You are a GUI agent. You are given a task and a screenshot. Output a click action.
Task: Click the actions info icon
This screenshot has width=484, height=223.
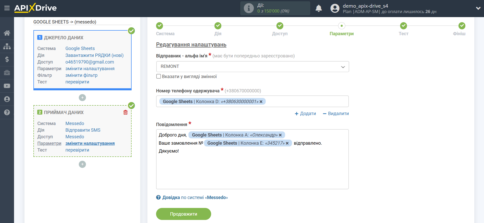pos(249,8)
